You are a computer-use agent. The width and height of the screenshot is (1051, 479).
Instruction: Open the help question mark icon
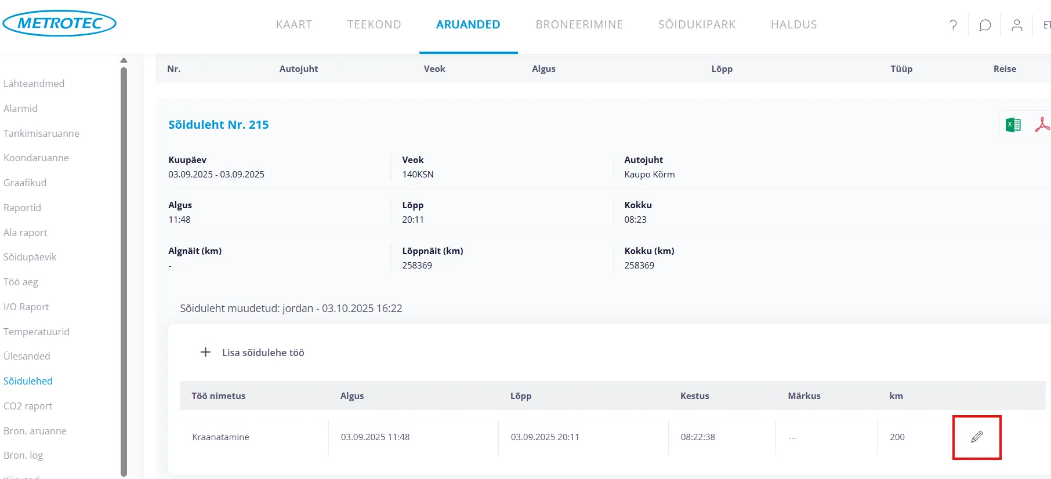(953, 25)
